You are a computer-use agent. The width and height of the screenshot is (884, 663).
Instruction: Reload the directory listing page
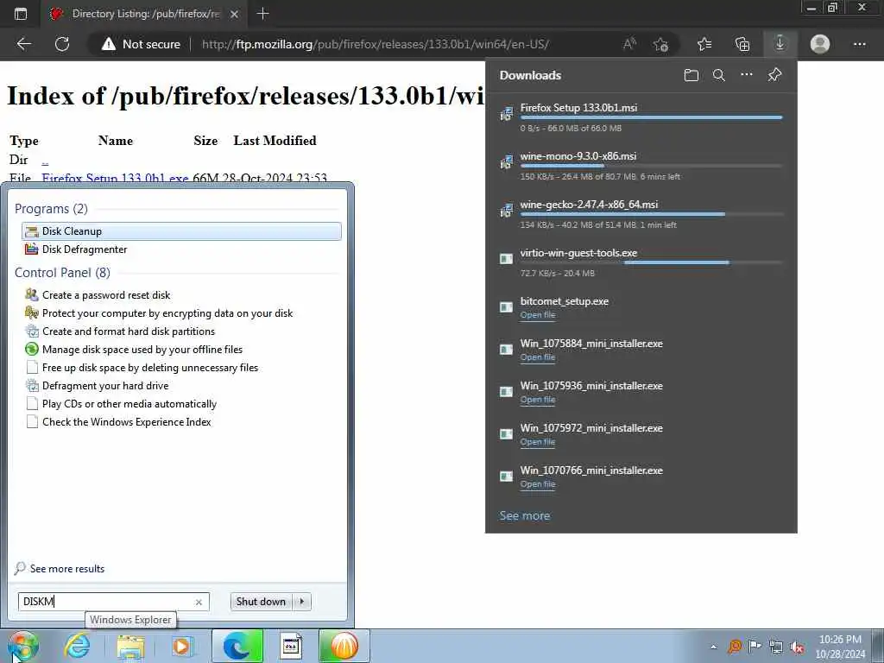62,44
